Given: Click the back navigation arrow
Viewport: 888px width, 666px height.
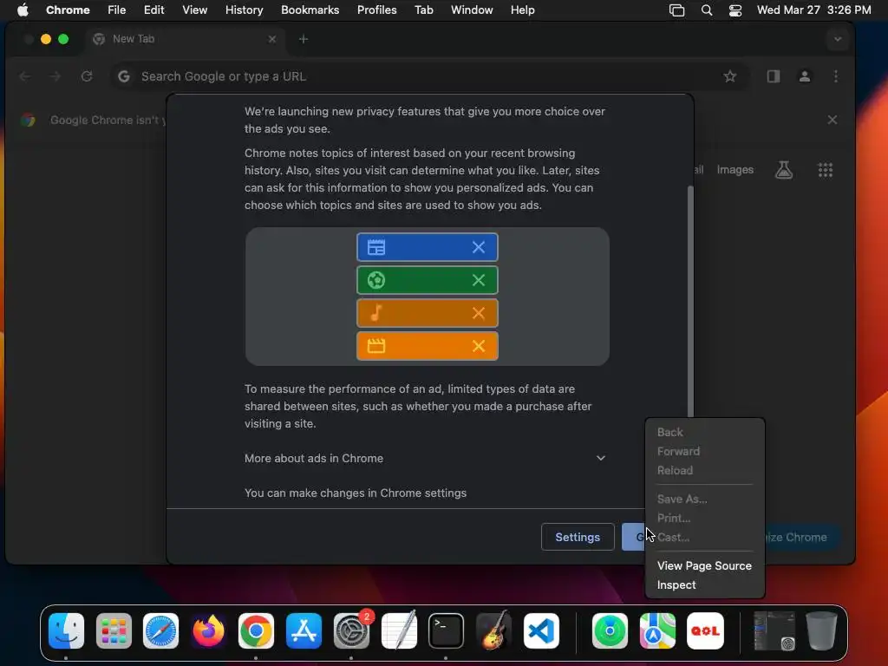Looking at the screenshot, I should tap(25, 76).
